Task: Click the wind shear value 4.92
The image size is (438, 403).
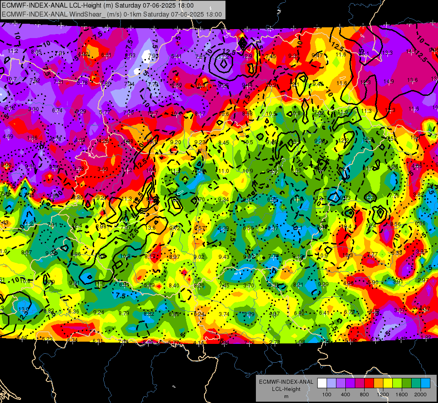Action: (x=83, y=54)
